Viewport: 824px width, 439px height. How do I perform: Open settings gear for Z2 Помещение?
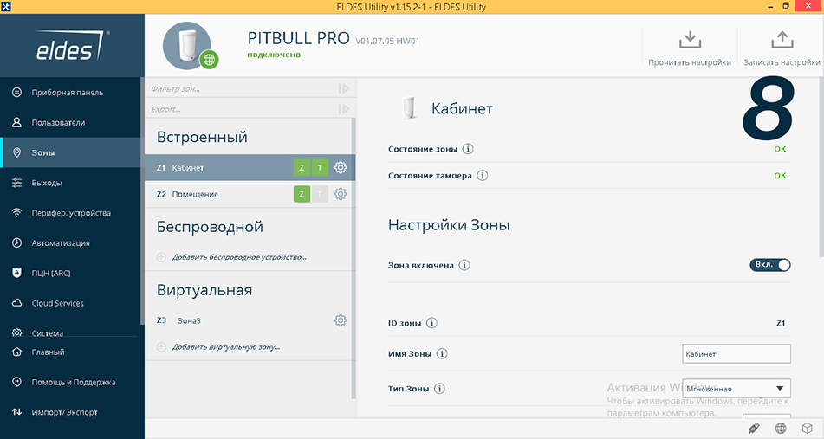[x=341, y=194]
